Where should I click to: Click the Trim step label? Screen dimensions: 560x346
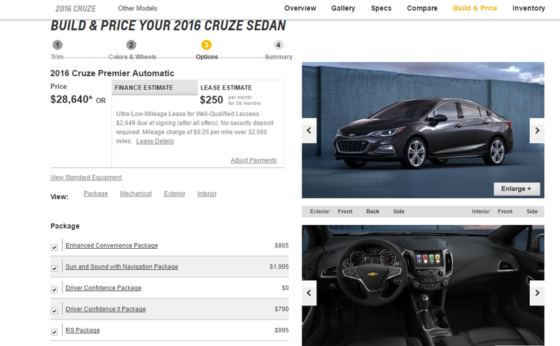(57, 57)
